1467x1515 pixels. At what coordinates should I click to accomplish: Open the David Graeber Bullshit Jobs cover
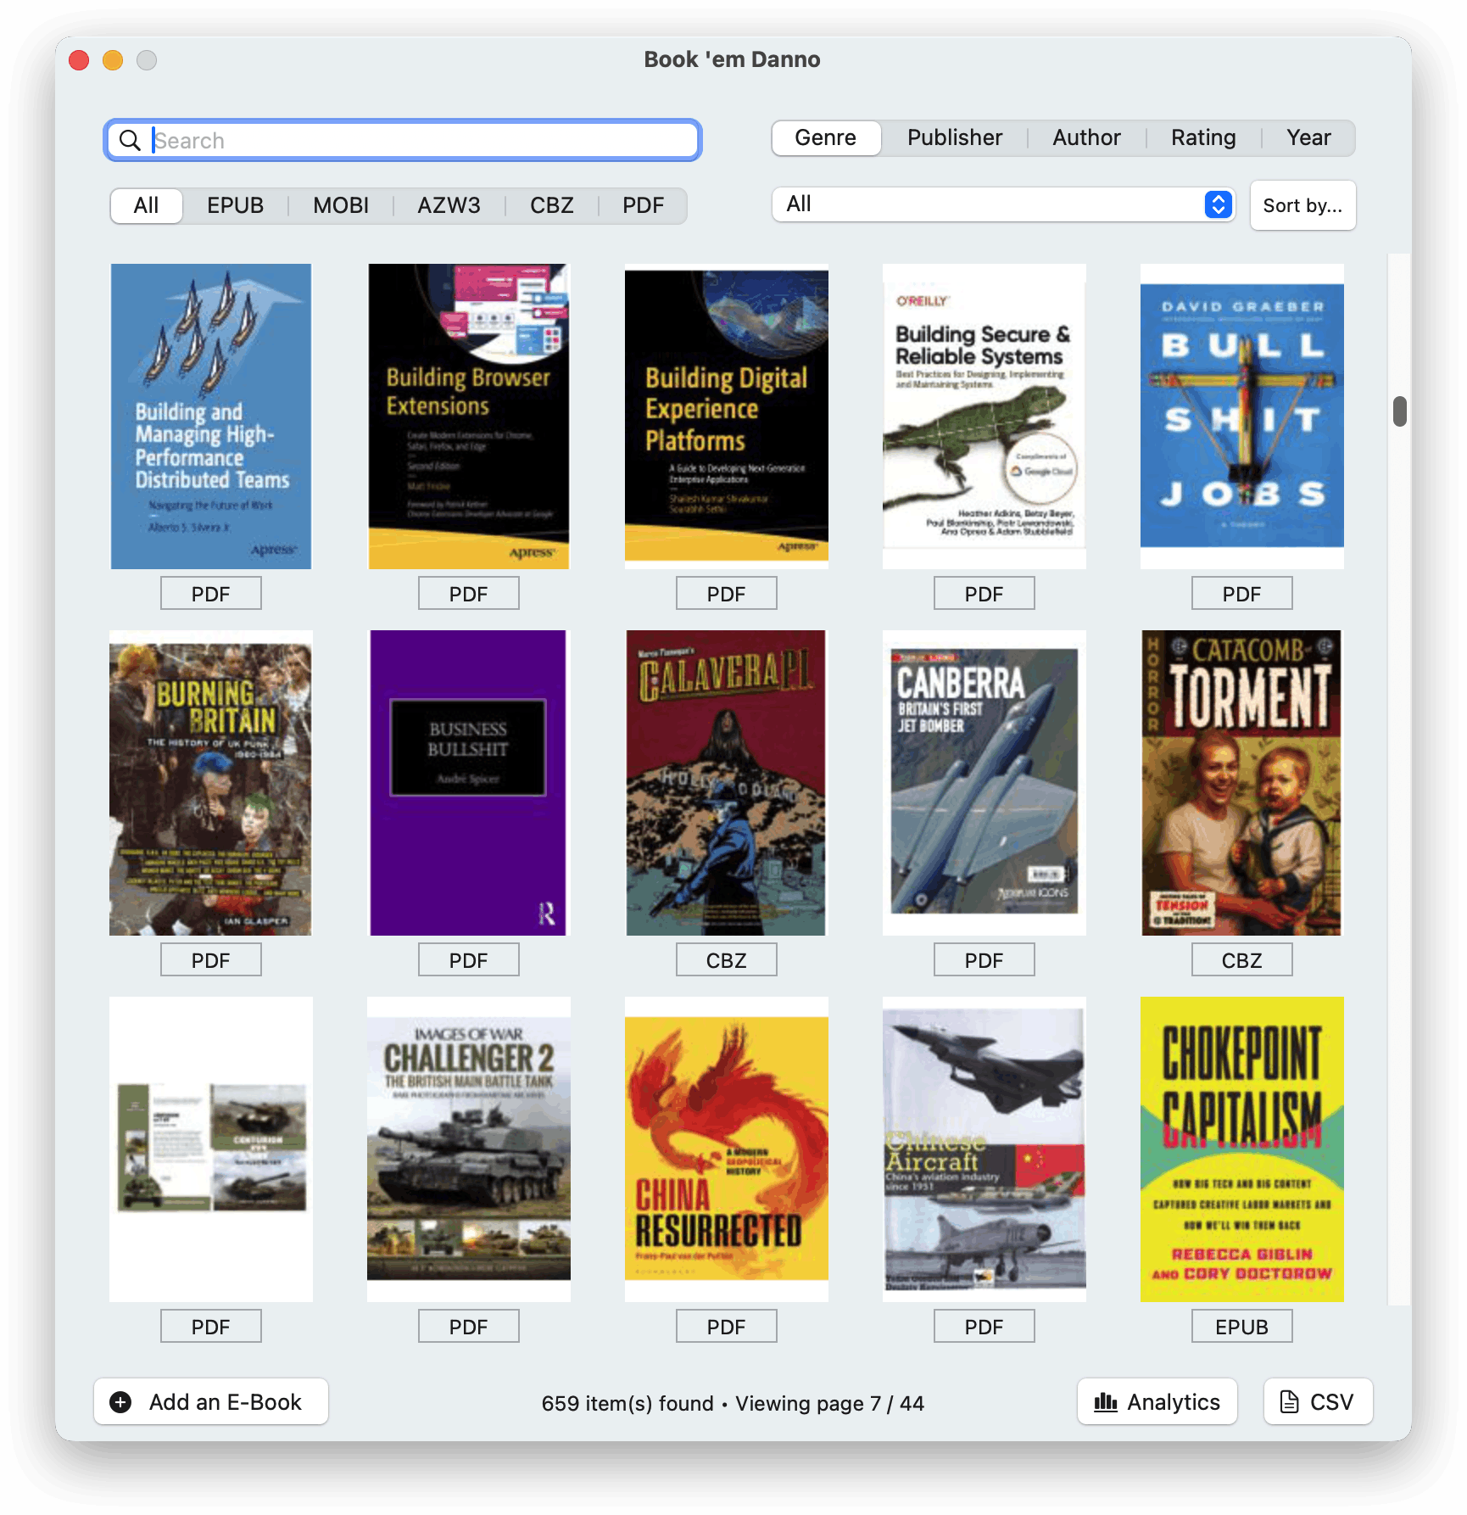(x=1242, y=416)
